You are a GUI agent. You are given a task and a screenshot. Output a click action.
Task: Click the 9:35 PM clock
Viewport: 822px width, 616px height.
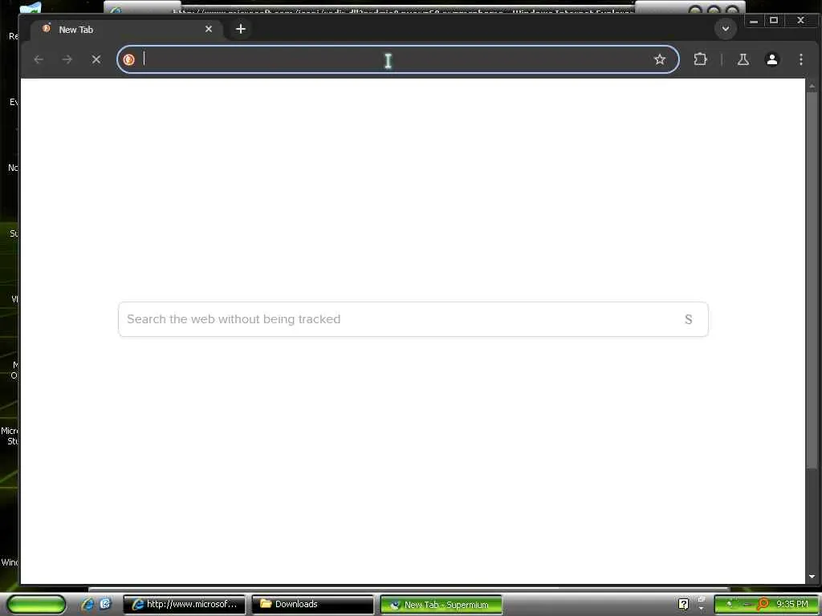coord(792,604)
